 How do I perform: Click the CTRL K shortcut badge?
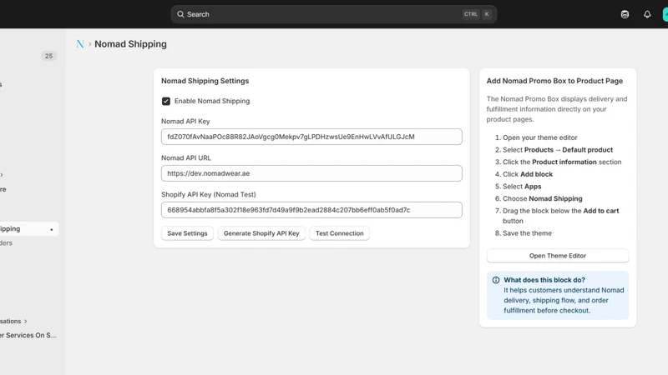477,14
